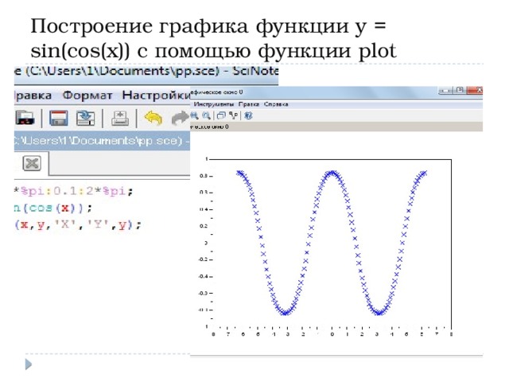Click the yellow Undo arrow in SciNotes
Image resolution: width=509 pixels, height=382 pixels.
[x=153, y=118]
